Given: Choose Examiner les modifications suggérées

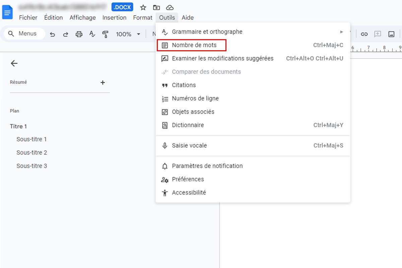Looking at the screenshot, I should (x=253, y=59).
